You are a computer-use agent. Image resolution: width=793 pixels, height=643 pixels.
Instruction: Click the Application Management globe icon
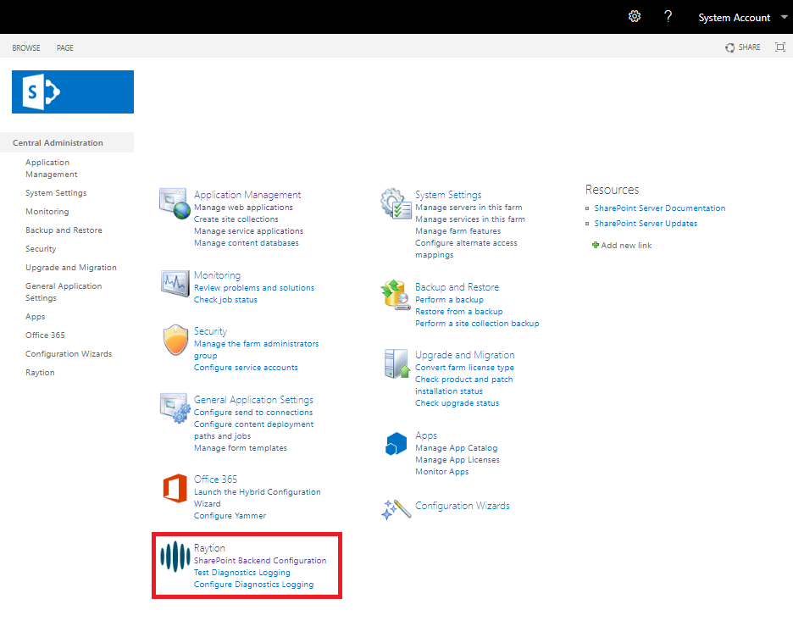175,204
